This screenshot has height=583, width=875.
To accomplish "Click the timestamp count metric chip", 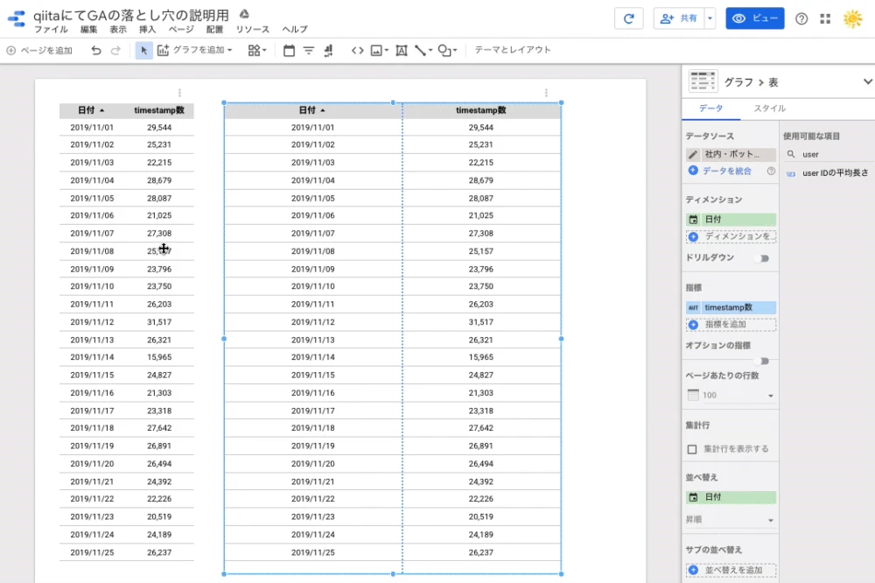I will coord(731,308).
